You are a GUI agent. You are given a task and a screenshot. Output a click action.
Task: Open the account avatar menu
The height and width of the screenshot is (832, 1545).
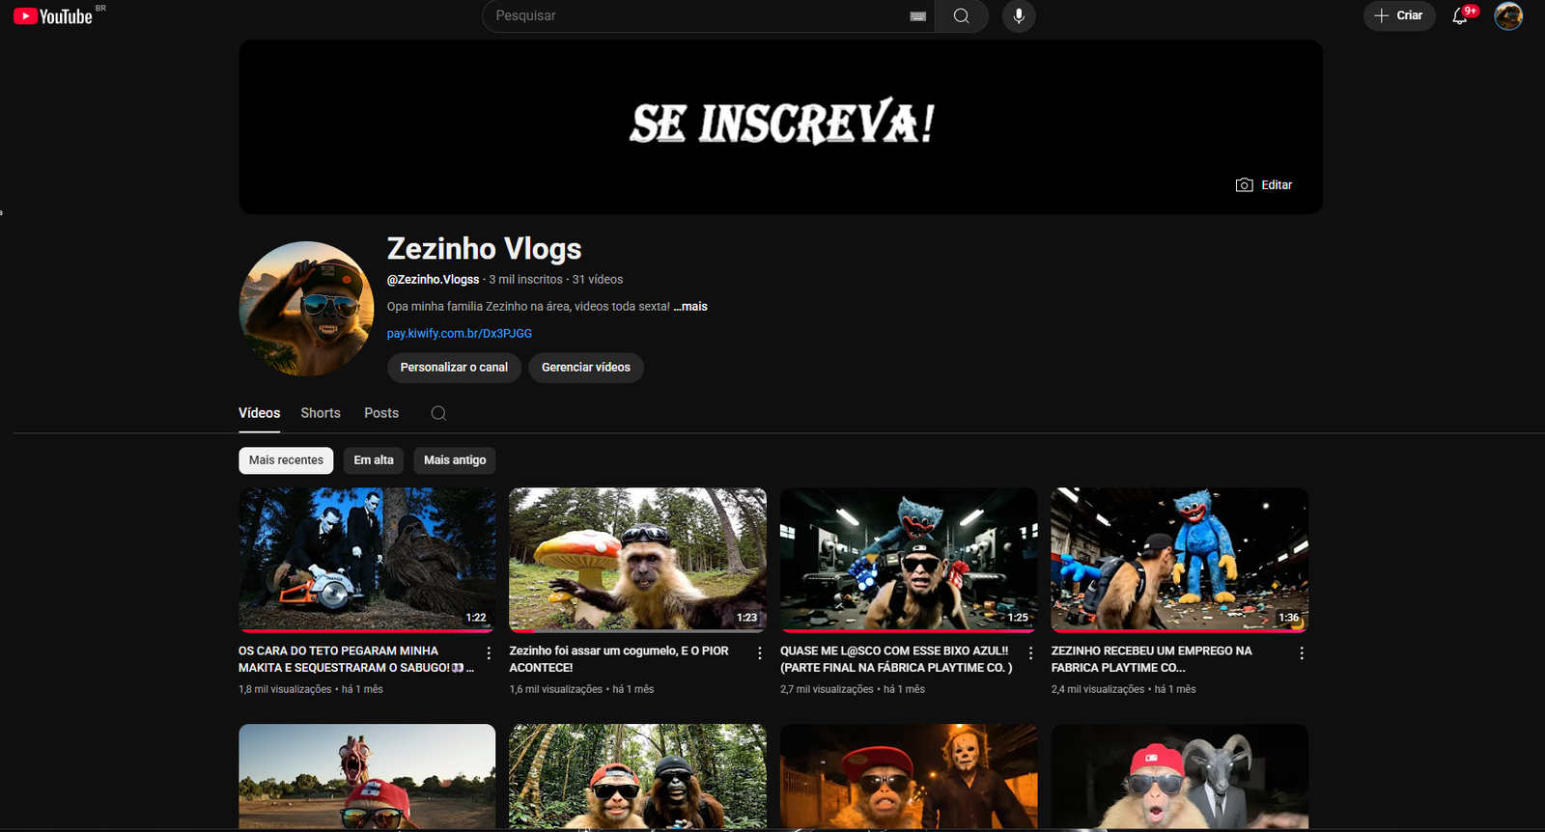pyautogui.click(x=1508, y=16)
